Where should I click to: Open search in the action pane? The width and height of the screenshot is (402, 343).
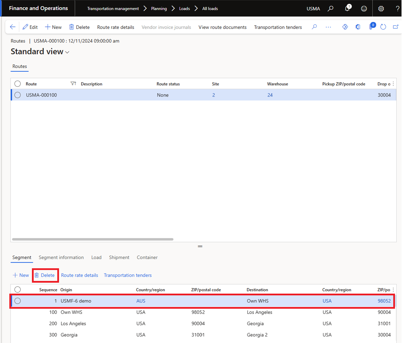[314, 27]
